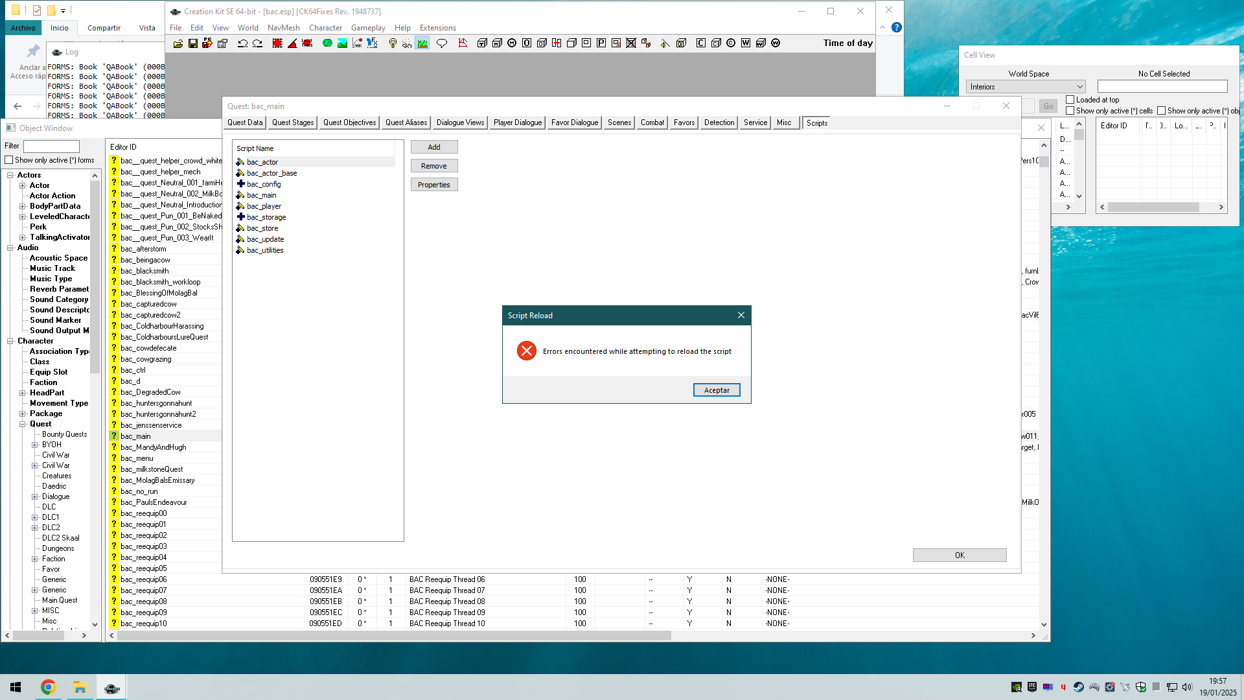Click the volume speaker tray icon
The height and width of the screenshot is (700, 1244).
click(x=1187, y=687)
